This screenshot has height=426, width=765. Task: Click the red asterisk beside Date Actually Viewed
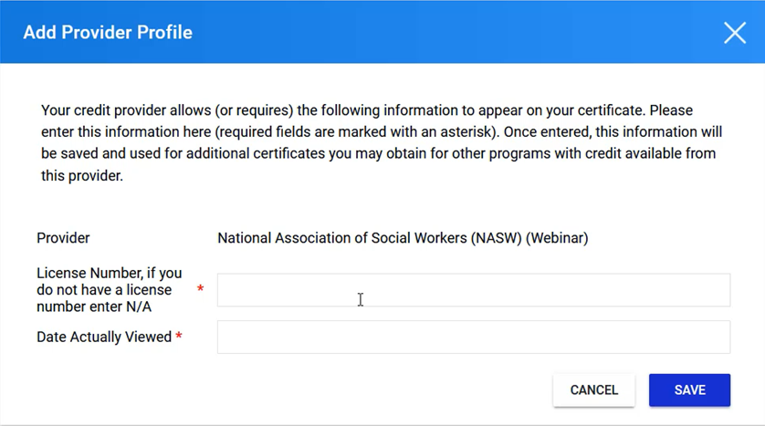coord(179,336)
